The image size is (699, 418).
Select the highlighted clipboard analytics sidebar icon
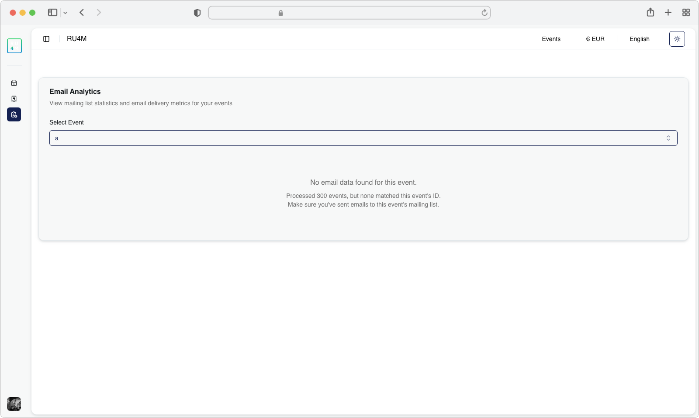[x=14, y=114]
